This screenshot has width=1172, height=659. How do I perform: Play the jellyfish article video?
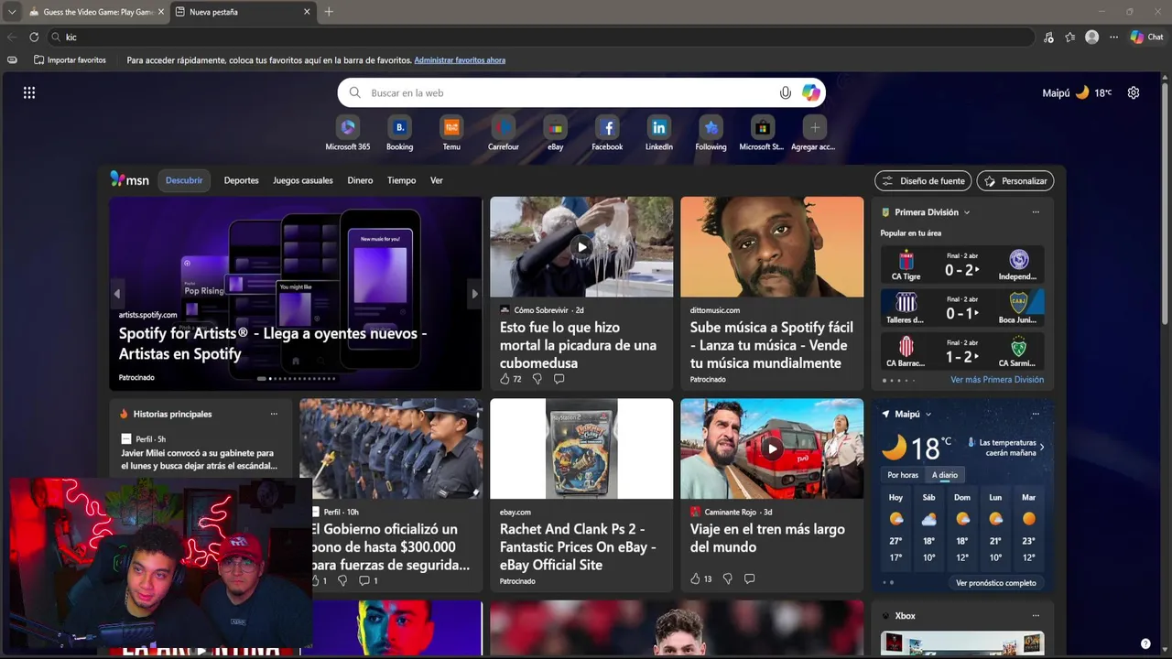point(581,247)
